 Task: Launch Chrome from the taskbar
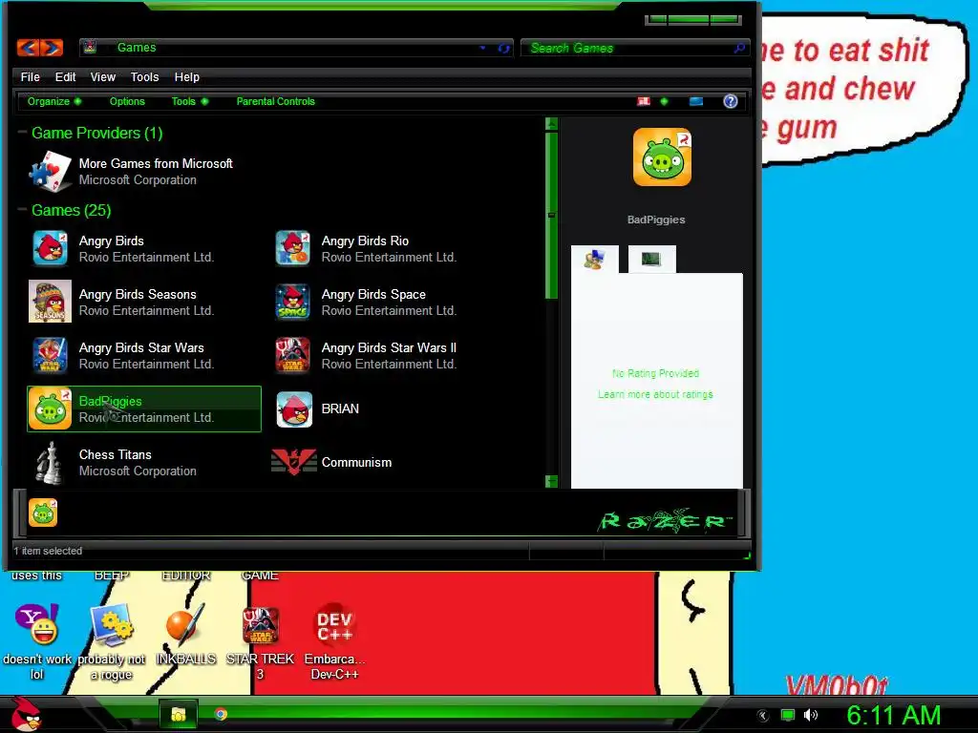[221, 714]
